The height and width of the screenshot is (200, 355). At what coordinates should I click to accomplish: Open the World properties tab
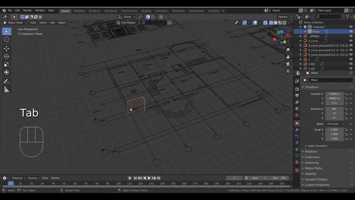(x=297, y=115)
